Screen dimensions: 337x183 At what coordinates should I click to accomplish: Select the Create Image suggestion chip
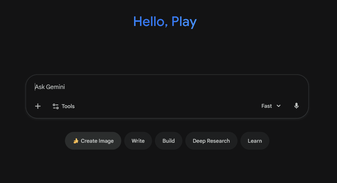pyautogui.click(x=93, y=141)
